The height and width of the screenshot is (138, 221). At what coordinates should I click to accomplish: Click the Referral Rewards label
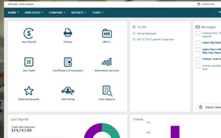pyautogui.click(x=29, y=99)
